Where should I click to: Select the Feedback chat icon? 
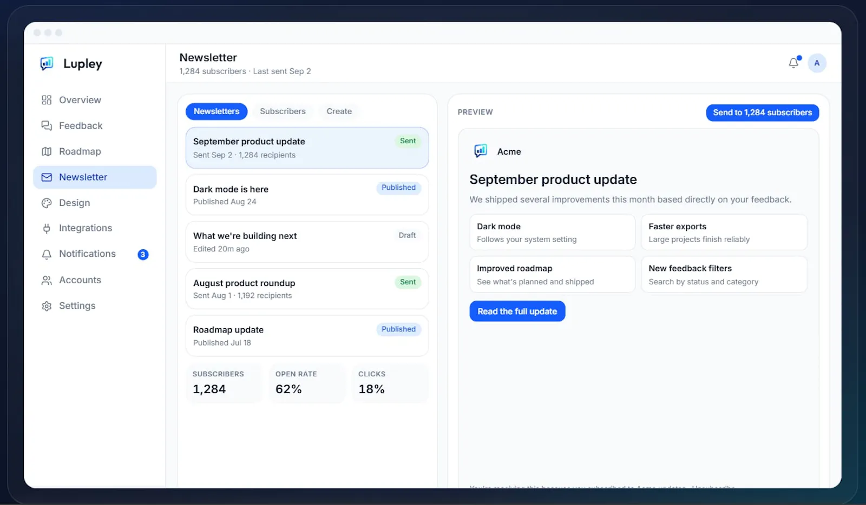click(47, 125)
